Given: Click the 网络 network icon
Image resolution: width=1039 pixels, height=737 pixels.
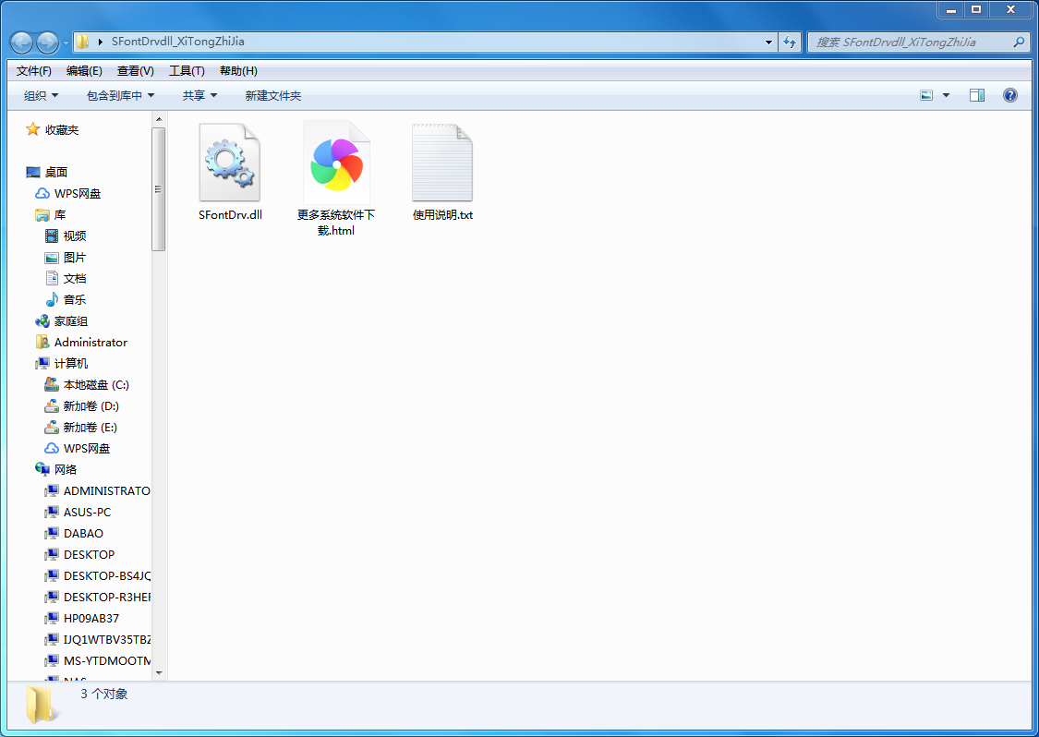Looking at the screenshot, I should [42, 469].
